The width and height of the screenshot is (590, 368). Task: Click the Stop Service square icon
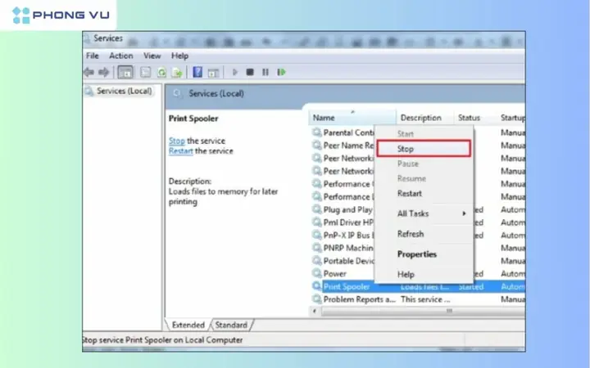249,72
